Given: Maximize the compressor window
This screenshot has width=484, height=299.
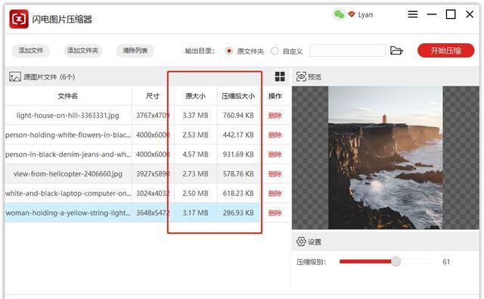Looking at the screenshot, I should pos(451,14).
